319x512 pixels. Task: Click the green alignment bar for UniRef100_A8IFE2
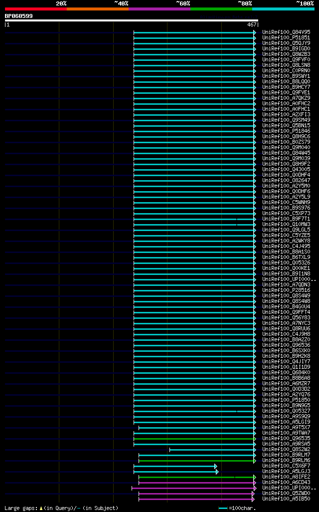click(197, 478)
